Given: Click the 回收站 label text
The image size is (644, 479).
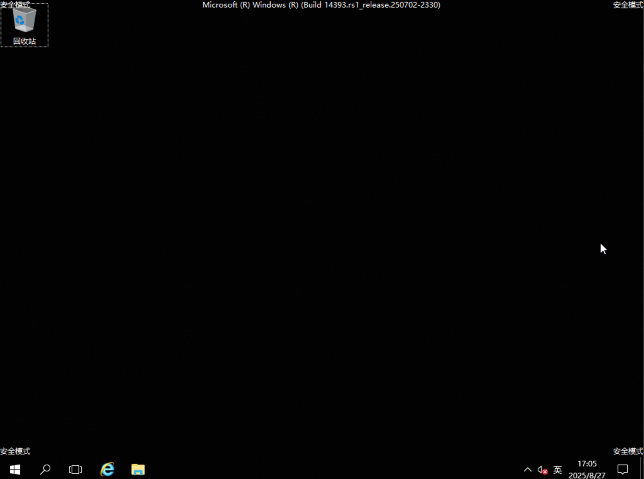Looking at the screenshot, I should click(25, 41).
